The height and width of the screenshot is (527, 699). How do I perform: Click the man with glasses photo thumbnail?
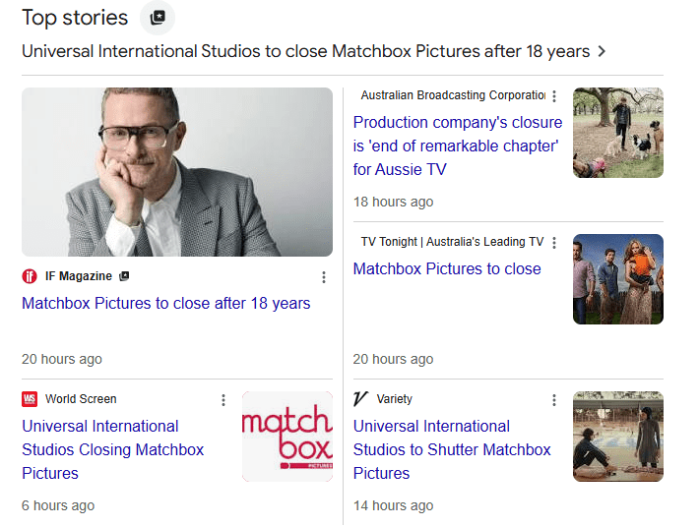coord(177,172)
